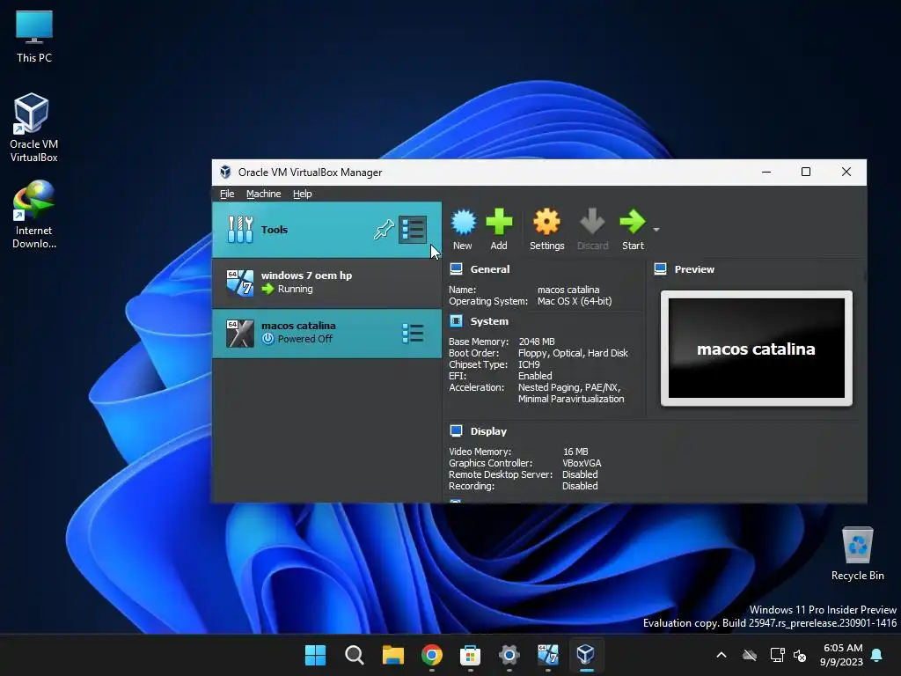The height and width of the screenshot is (676, 901).
Task: Open This PC desktop icon
Action: (34, 36)
